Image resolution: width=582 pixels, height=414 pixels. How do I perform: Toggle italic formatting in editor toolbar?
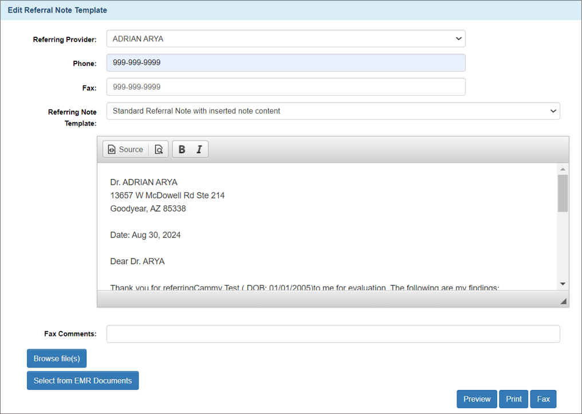pos(199,150)
